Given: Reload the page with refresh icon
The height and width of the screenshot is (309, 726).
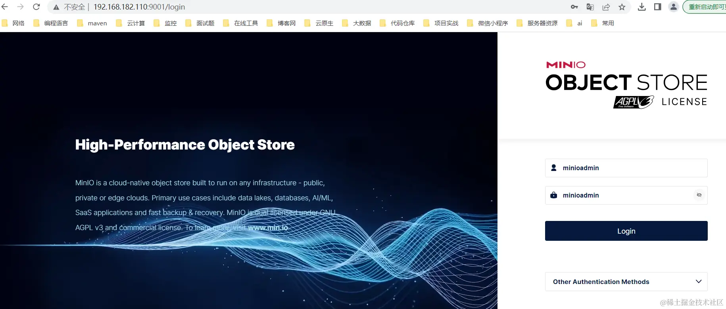Looking at the screenshot, I should [x=36, y=7].
